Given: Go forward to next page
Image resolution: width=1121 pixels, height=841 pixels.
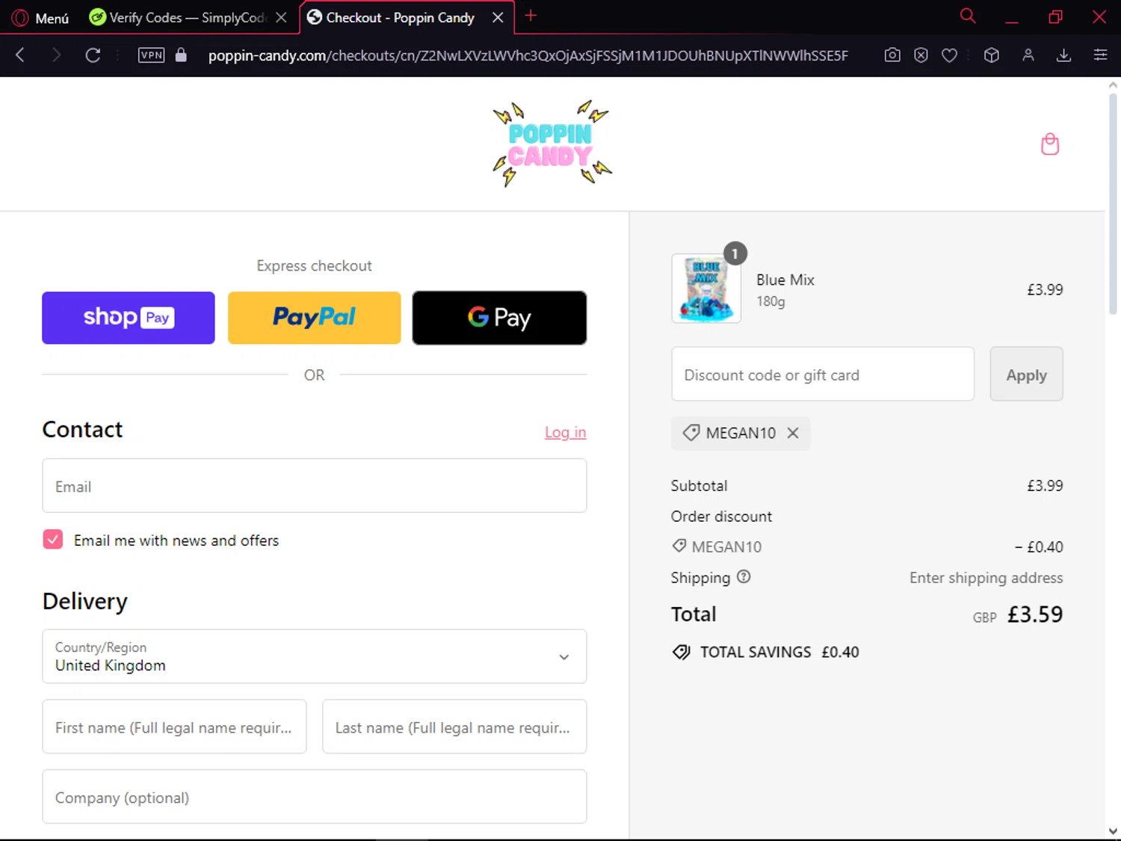Looking at the screenshot, I should pos(56,55).
